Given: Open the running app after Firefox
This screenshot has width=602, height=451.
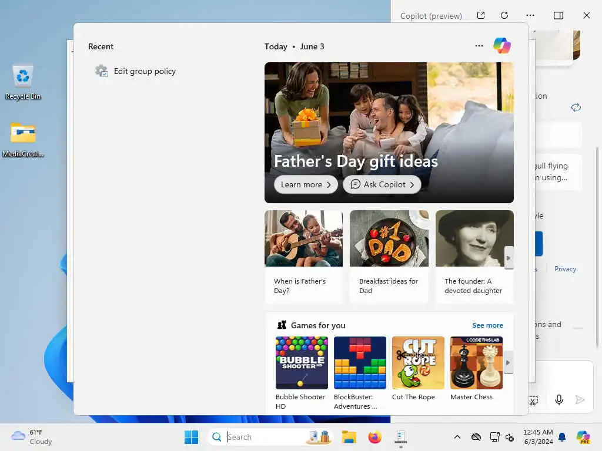Looking at the screenshot, I should [x=400, y=437].
